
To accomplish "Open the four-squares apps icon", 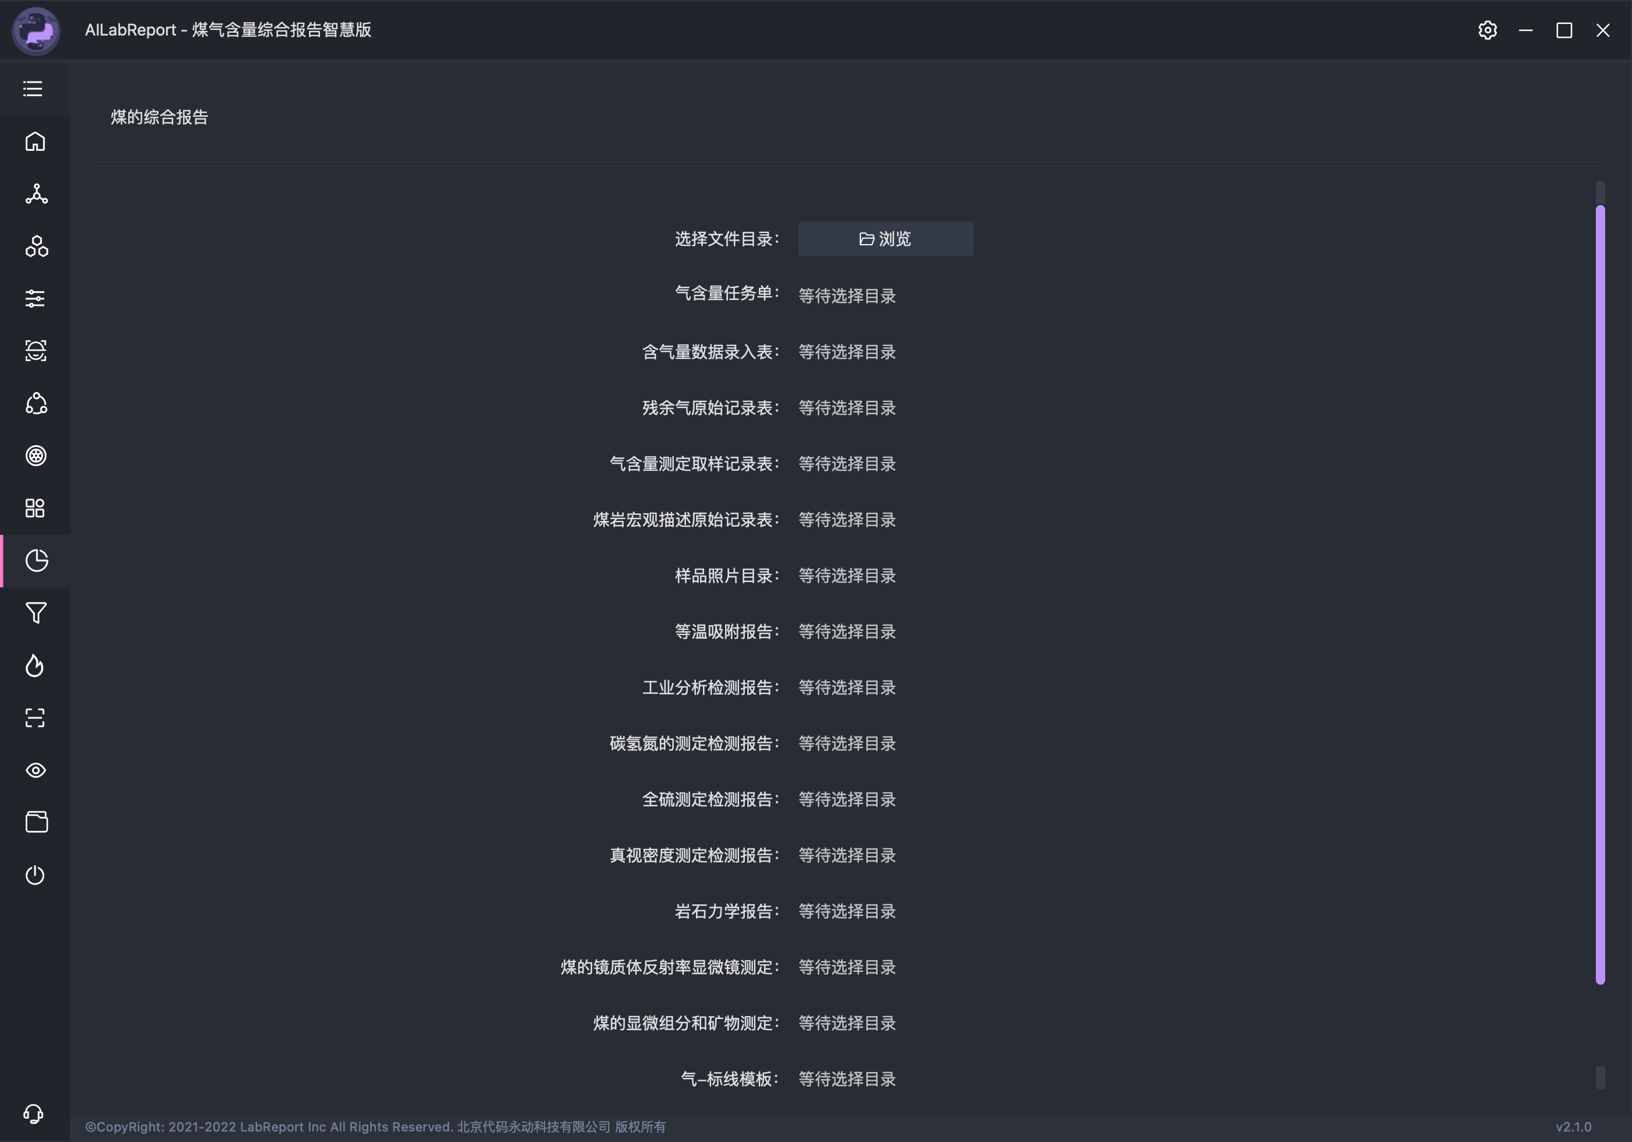I will [35, 508].
